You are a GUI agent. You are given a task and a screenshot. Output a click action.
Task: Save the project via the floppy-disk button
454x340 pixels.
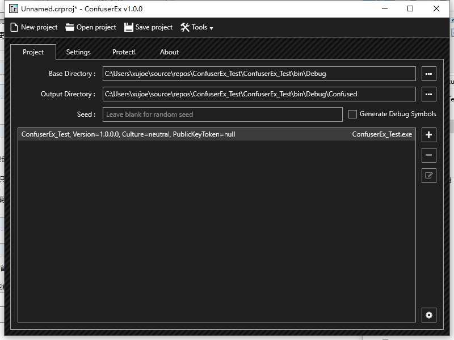(x=148, y=27)
